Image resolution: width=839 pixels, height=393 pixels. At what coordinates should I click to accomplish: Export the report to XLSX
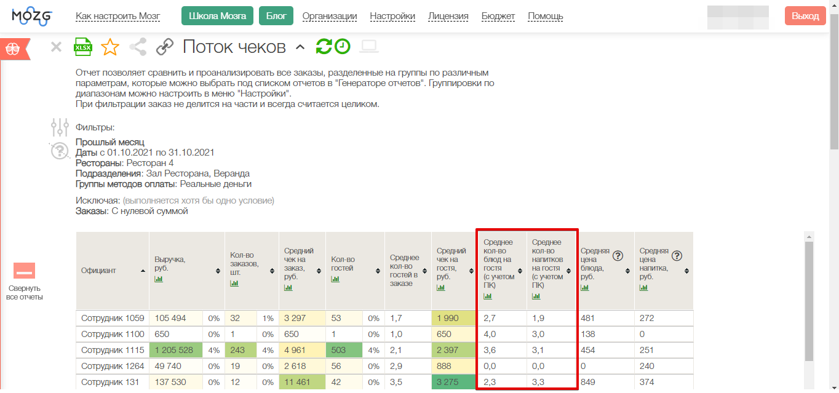coord(82,47)
